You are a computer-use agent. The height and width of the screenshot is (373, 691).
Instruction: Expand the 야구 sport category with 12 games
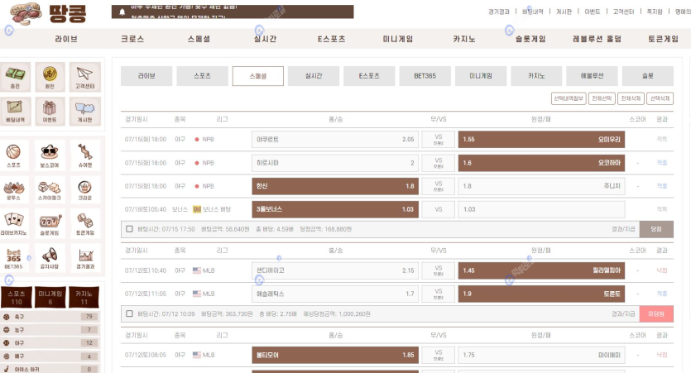click(x=50, y=342)
